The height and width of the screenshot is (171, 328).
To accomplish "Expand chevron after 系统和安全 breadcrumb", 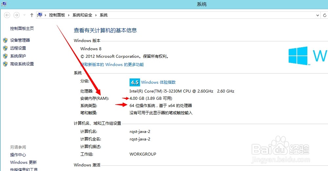I will click(x=96, y=15).
